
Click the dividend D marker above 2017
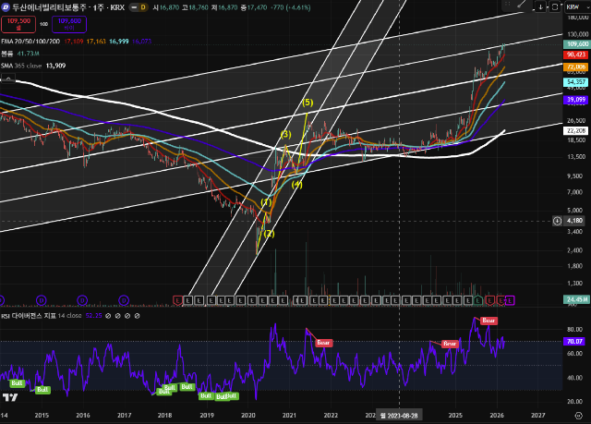(124, 300)
